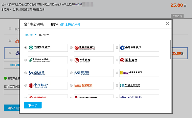192x118 pixels.
Task: Tick radio button for Ping An Bank
Action: 71,86
